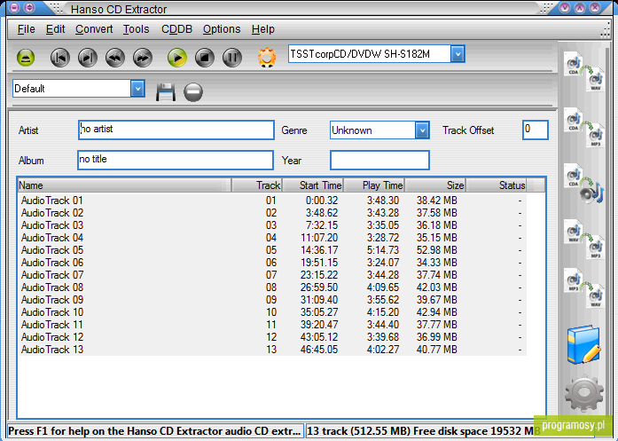Click the gray minus remove profile icon
Viewport: 618px width, 441px height.
pyautogui.click(x=193, y=92)
